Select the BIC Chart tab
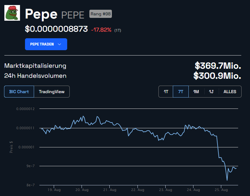This screenshot has width=250, height=196. [19, 92]
